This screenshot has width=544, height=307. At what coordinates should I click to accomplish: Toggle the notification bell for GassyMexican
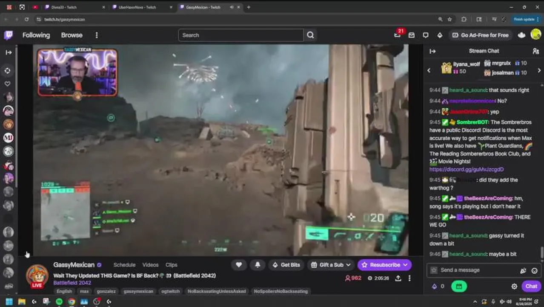pyautogui.click(x=258, y=265)
